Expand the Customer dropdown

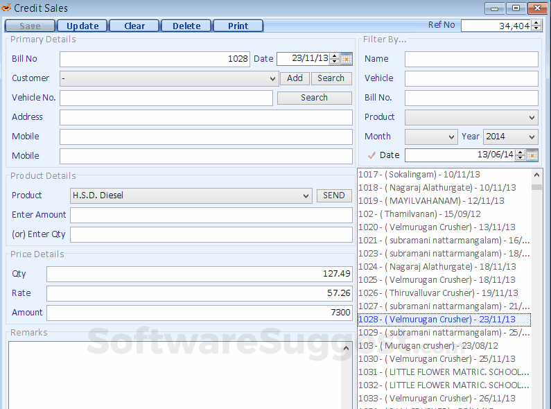pyautogui.click(x=272, y=79)
